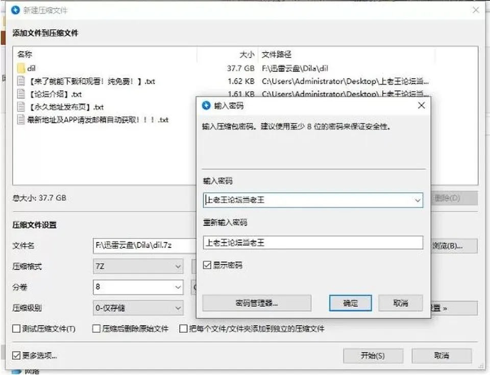Open the password history dropdown arrow
Screen dimensions: 490x375
(x=418, y=201)
